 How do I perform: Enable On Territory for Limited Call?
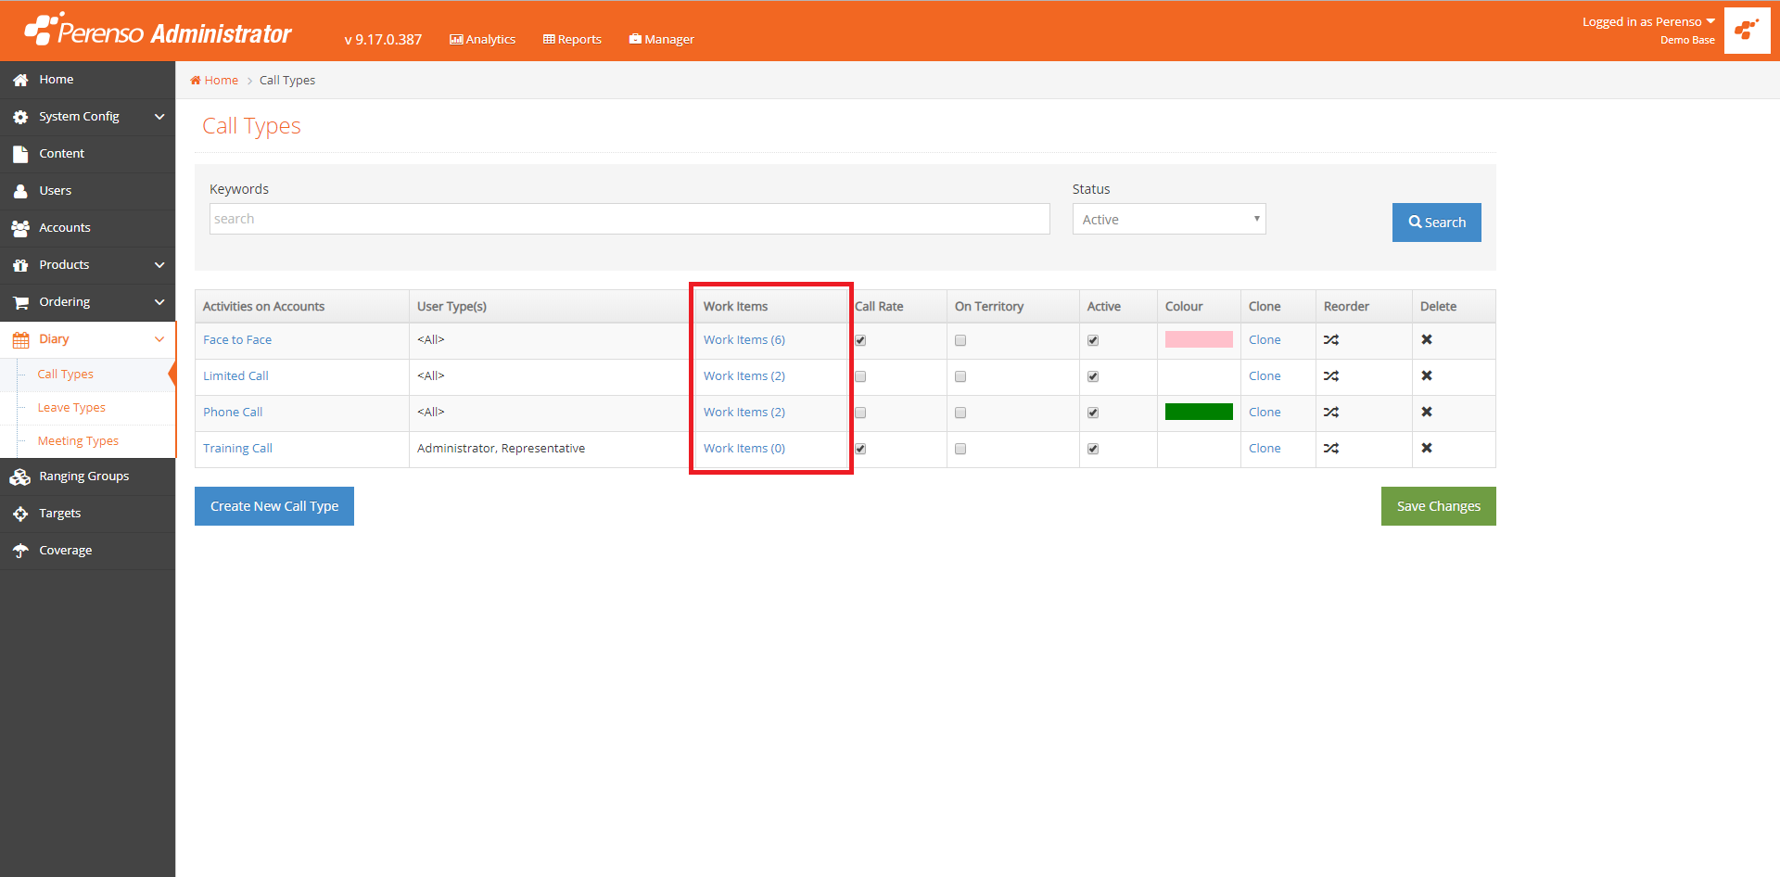960,377
